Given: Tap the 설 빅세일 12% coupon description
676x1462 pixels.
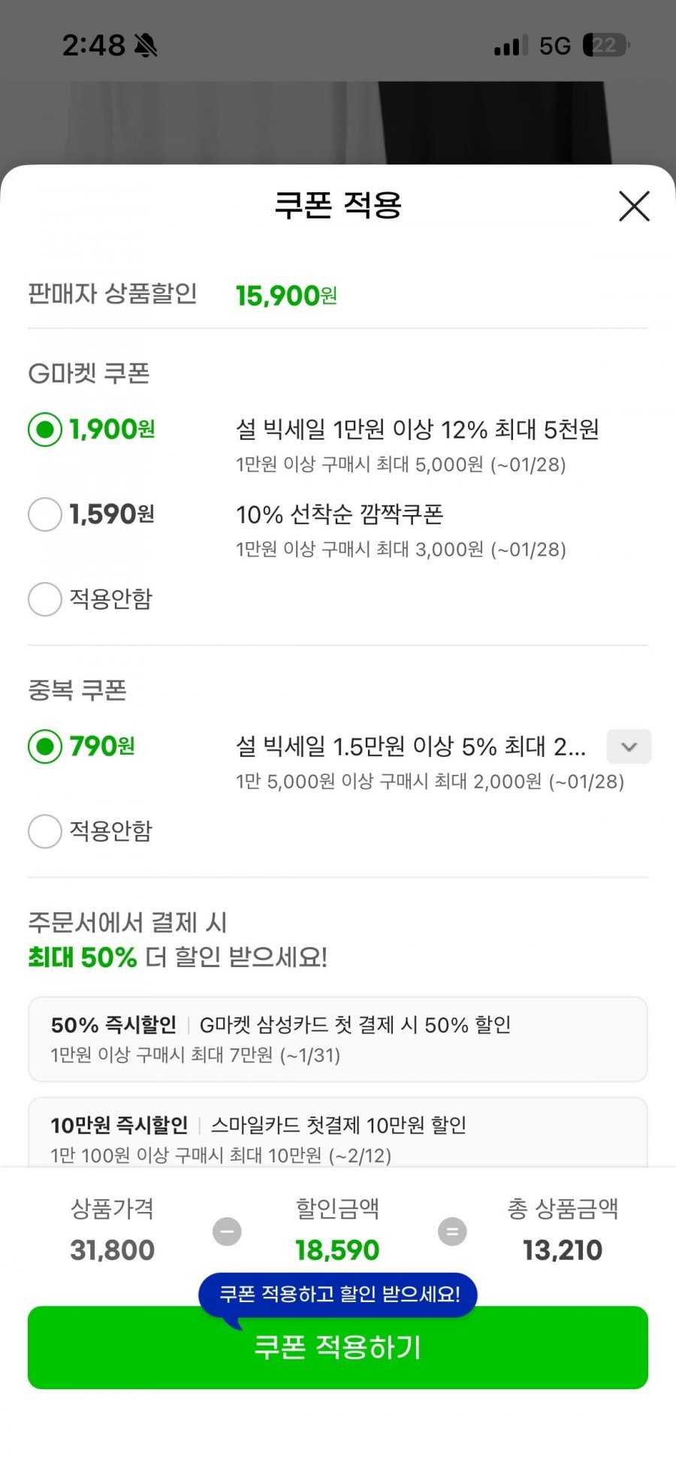Looking at the screenshot, I should pyautogui.click(x=418, y=430).
